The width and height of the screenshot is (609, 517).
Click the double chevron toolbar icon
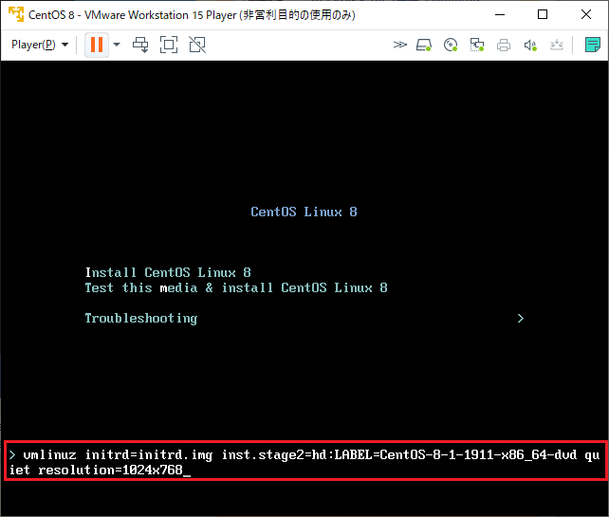tap(399, 45)
